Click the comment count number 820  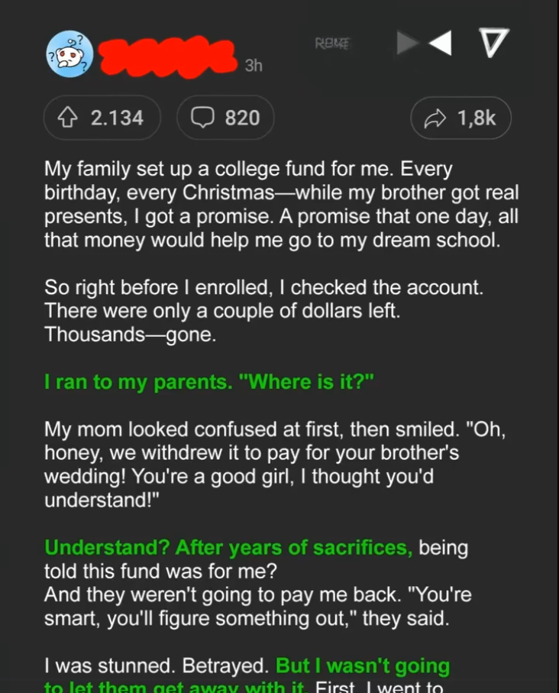pos(242,118)
